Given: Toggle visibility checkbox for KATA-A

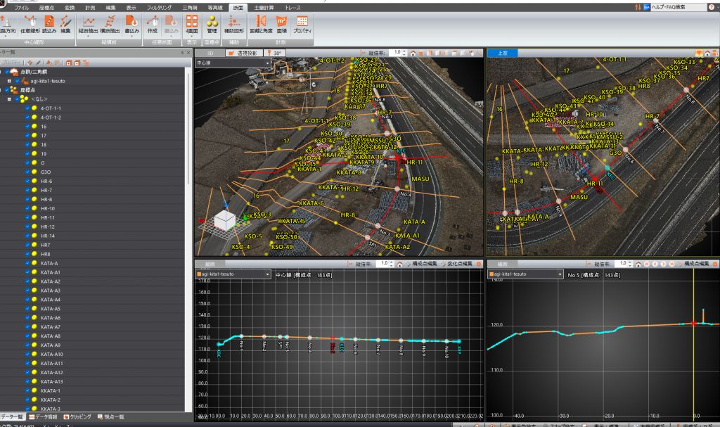Looking at the screenshot, I should pyautogui.click(x=27, y=263).
